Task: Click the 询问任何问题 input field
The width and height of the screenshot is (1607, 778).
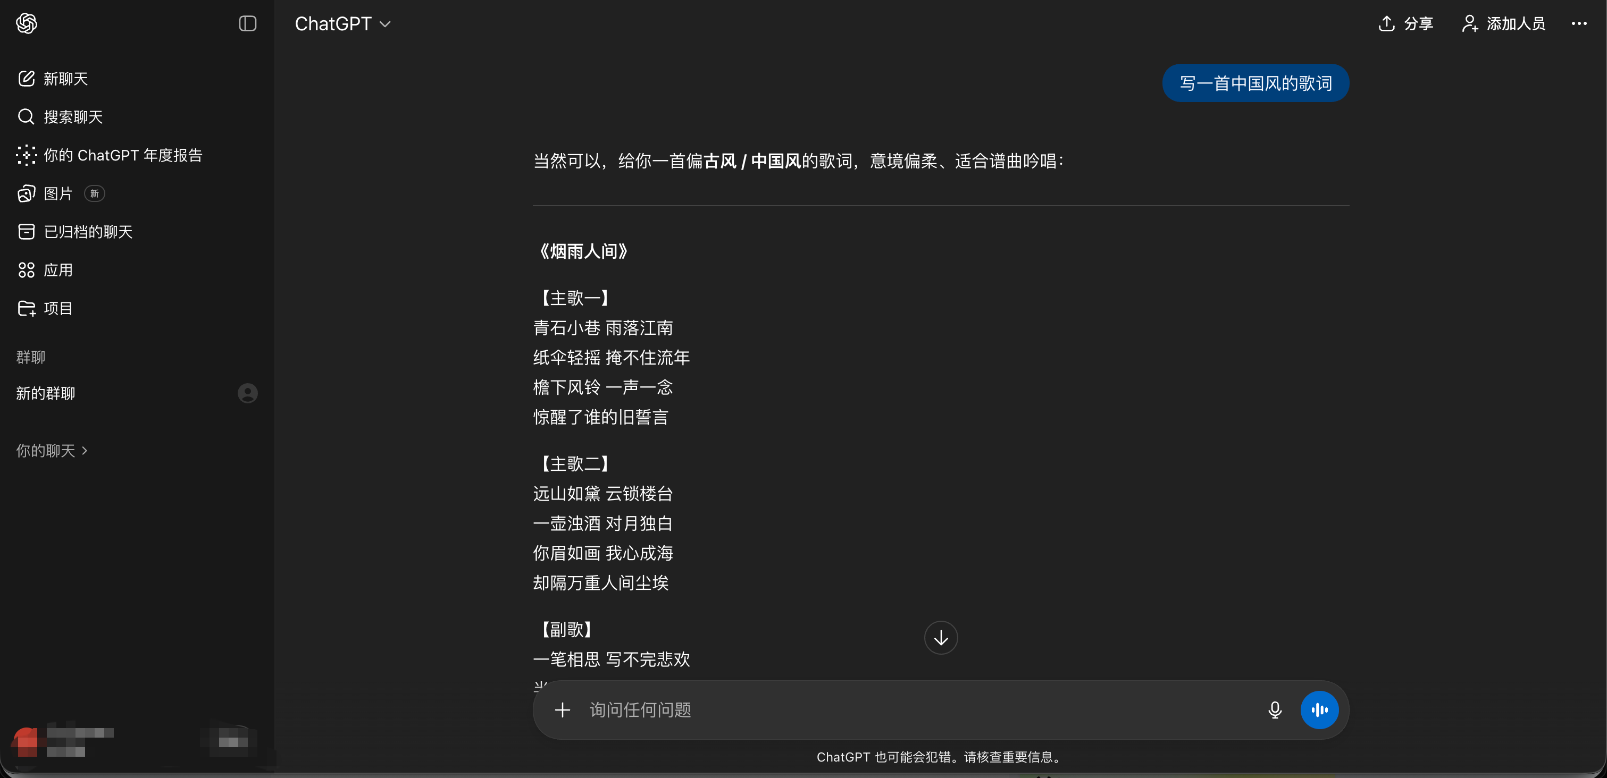Action: click(x=873, y=710)
